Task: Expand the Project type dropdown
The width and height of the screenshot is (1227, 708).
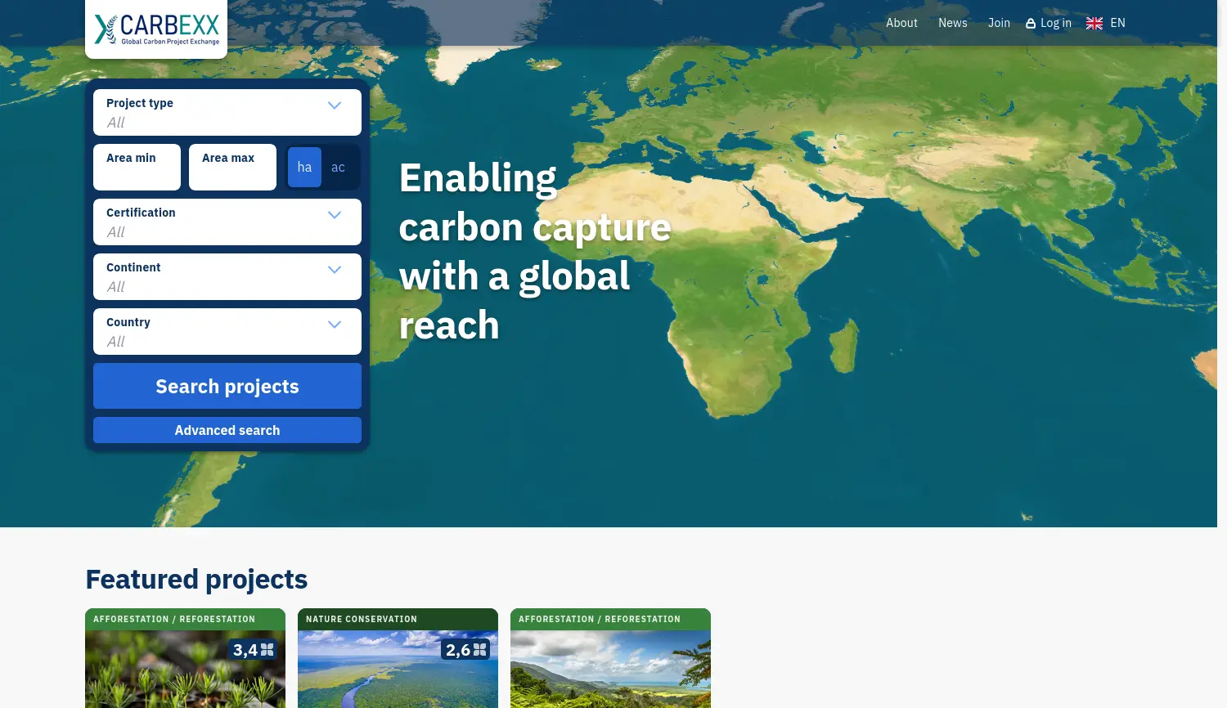Action: click(334, 105)
